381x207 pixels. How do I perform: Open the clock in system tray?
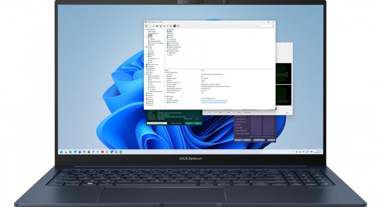318,151
